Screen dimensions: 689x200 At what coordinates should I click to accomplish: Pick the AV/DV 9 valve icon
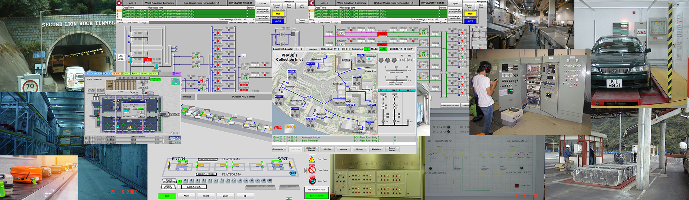(x=310, y=123)
